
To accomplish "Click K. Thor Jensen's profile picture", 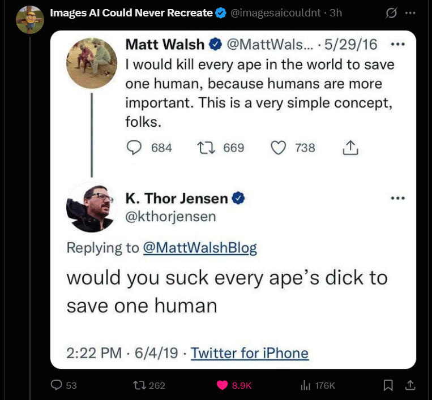I will pos(92,208).
